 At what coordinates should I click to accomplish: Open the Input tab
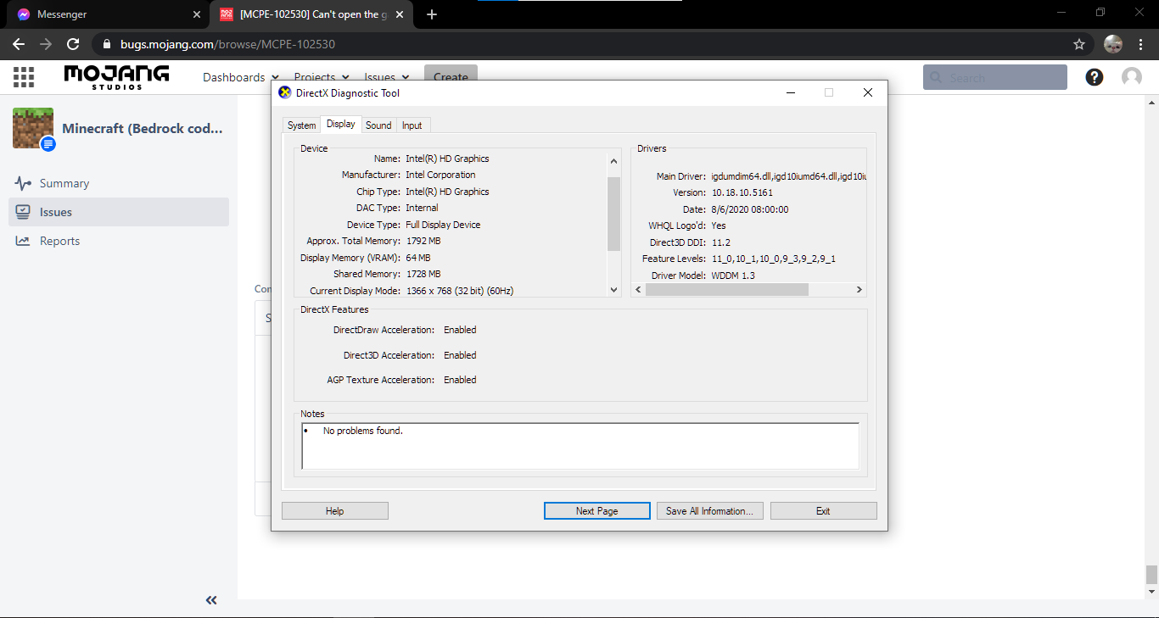412,125
